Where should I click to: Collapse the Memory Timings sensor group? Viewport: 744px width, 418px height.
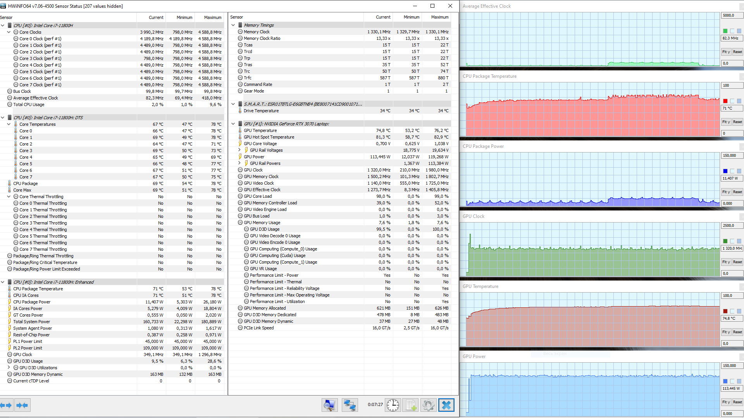tap(233, 25)
